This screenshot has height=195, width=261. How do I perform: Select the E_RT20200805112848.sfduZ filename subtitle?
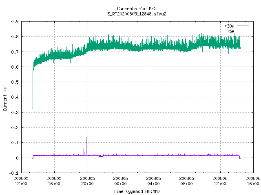137,14
